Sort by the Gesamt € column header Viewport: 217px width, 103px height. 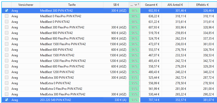pos(151,5)
